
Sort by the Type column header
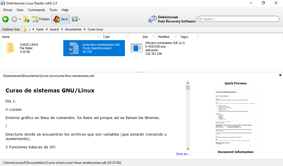[x=106, y=37]
